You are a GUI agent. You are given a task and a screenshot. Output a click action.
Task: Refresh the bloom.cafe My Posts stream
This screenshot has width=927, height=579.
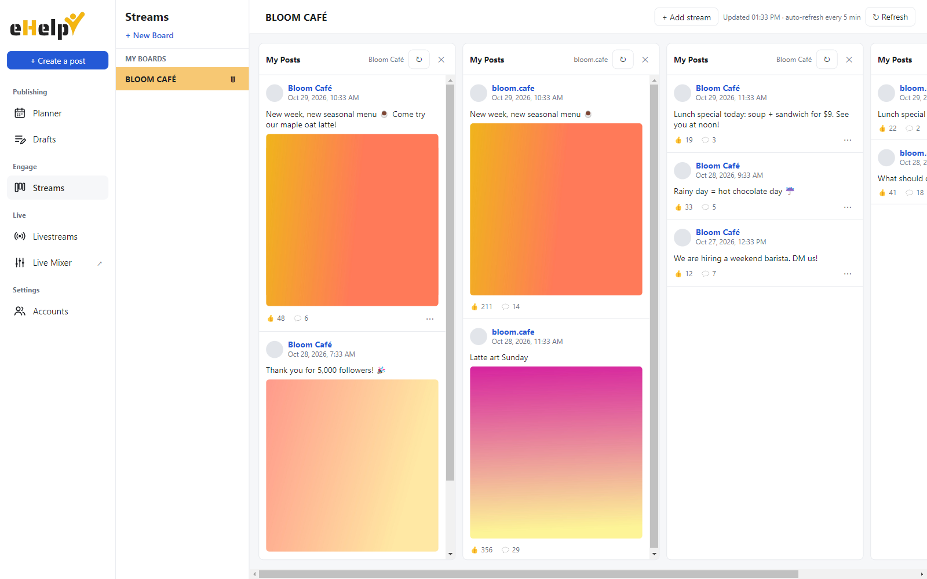[x=623, y=59]
